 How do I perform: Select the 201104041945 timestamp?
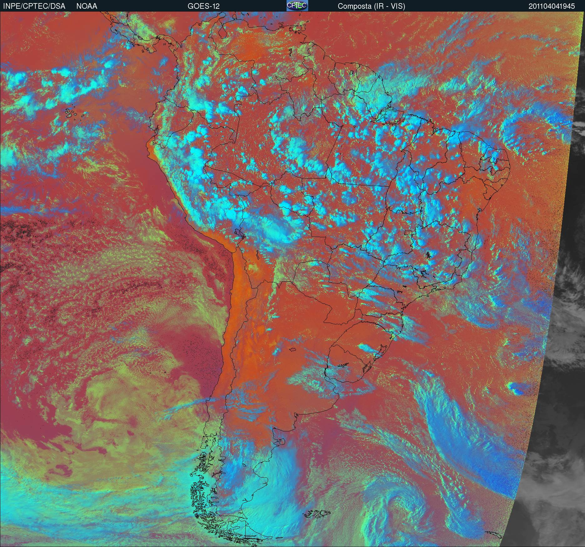click(x=552, y=6)
